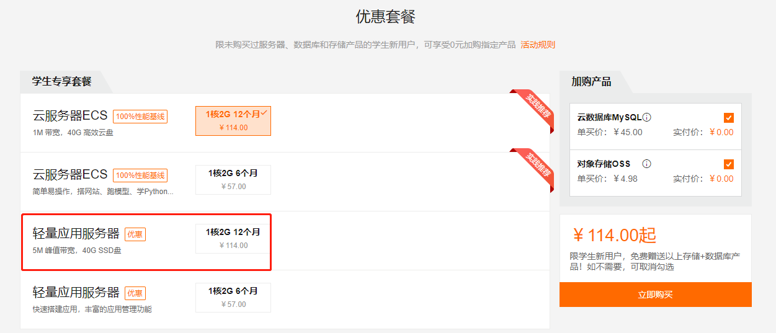Click the 云数据库MySQL product name
Image resolution: width=776 pixels, height=333 pixels.
[x=609, y=117]
